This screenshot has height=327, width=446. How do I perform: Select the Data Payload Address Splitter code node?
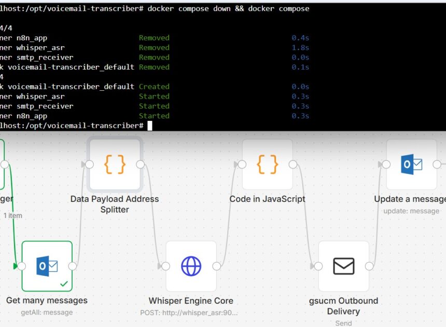[x=115, y=164]
